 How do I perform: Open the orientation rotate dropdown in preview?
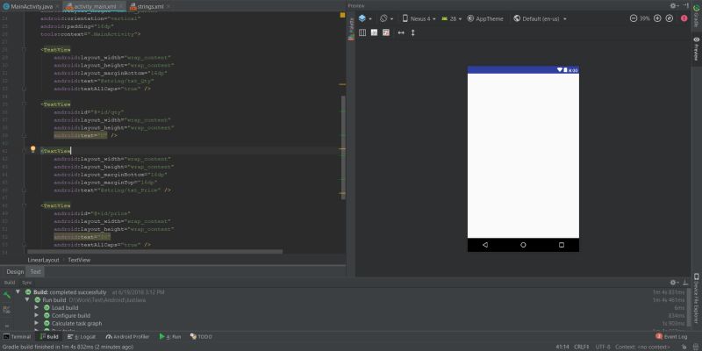pos(386,18)
